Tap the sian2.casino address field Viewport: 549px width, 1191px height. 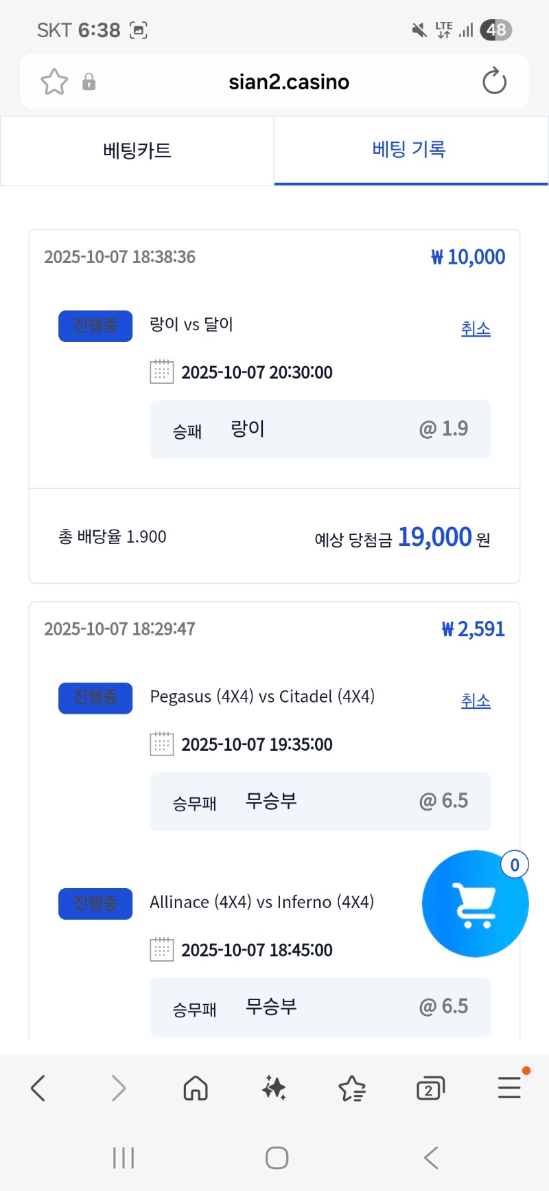pos(289,82)
